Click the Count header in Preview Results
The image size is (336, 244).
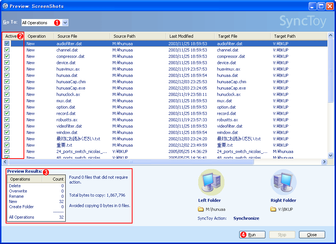click(x=53, y=179)
